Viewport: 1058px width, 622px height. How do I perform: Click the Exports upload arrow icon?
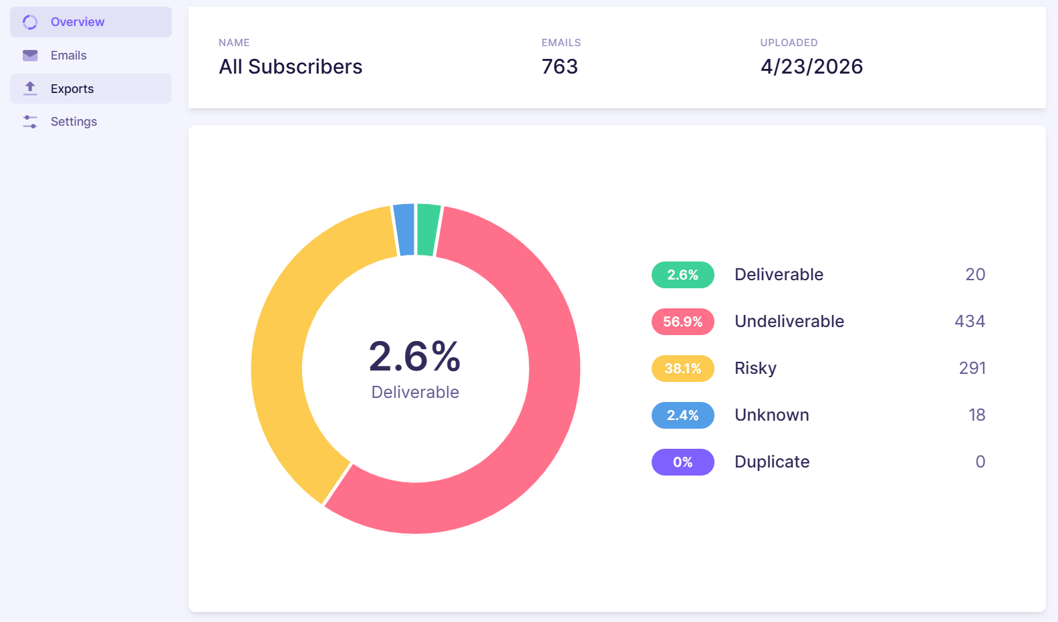tap(30, 88)
